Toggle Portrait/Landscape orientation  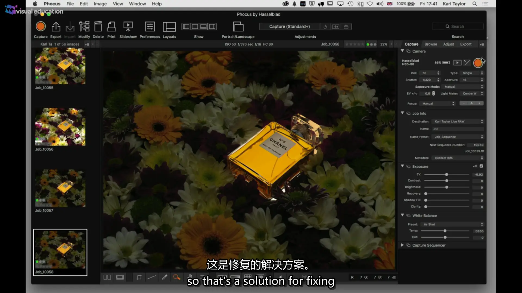238,27
